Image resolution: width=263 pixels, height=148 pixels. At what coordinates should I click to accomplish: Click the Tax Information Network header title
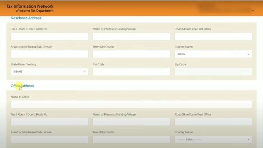(x=30, y=6)
